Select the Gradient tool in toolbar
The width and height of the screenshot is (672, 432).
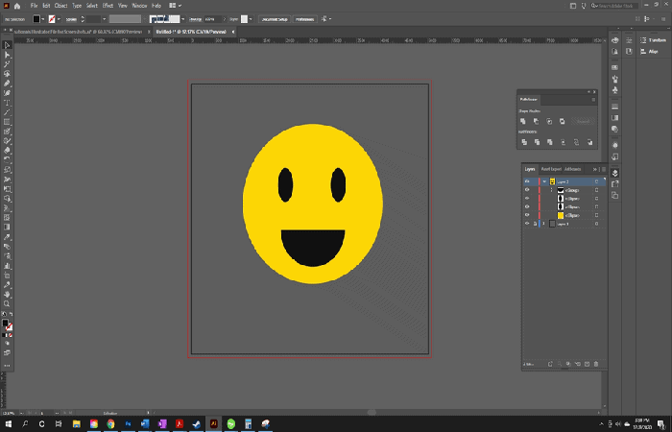[7, 228]
